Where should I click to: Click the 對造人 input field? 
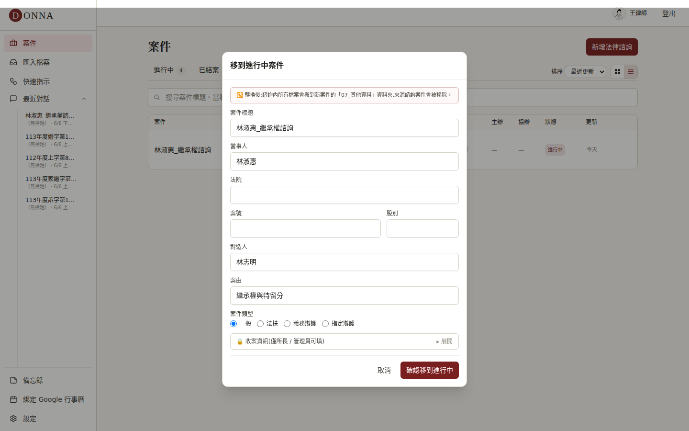tap(344, 262)
